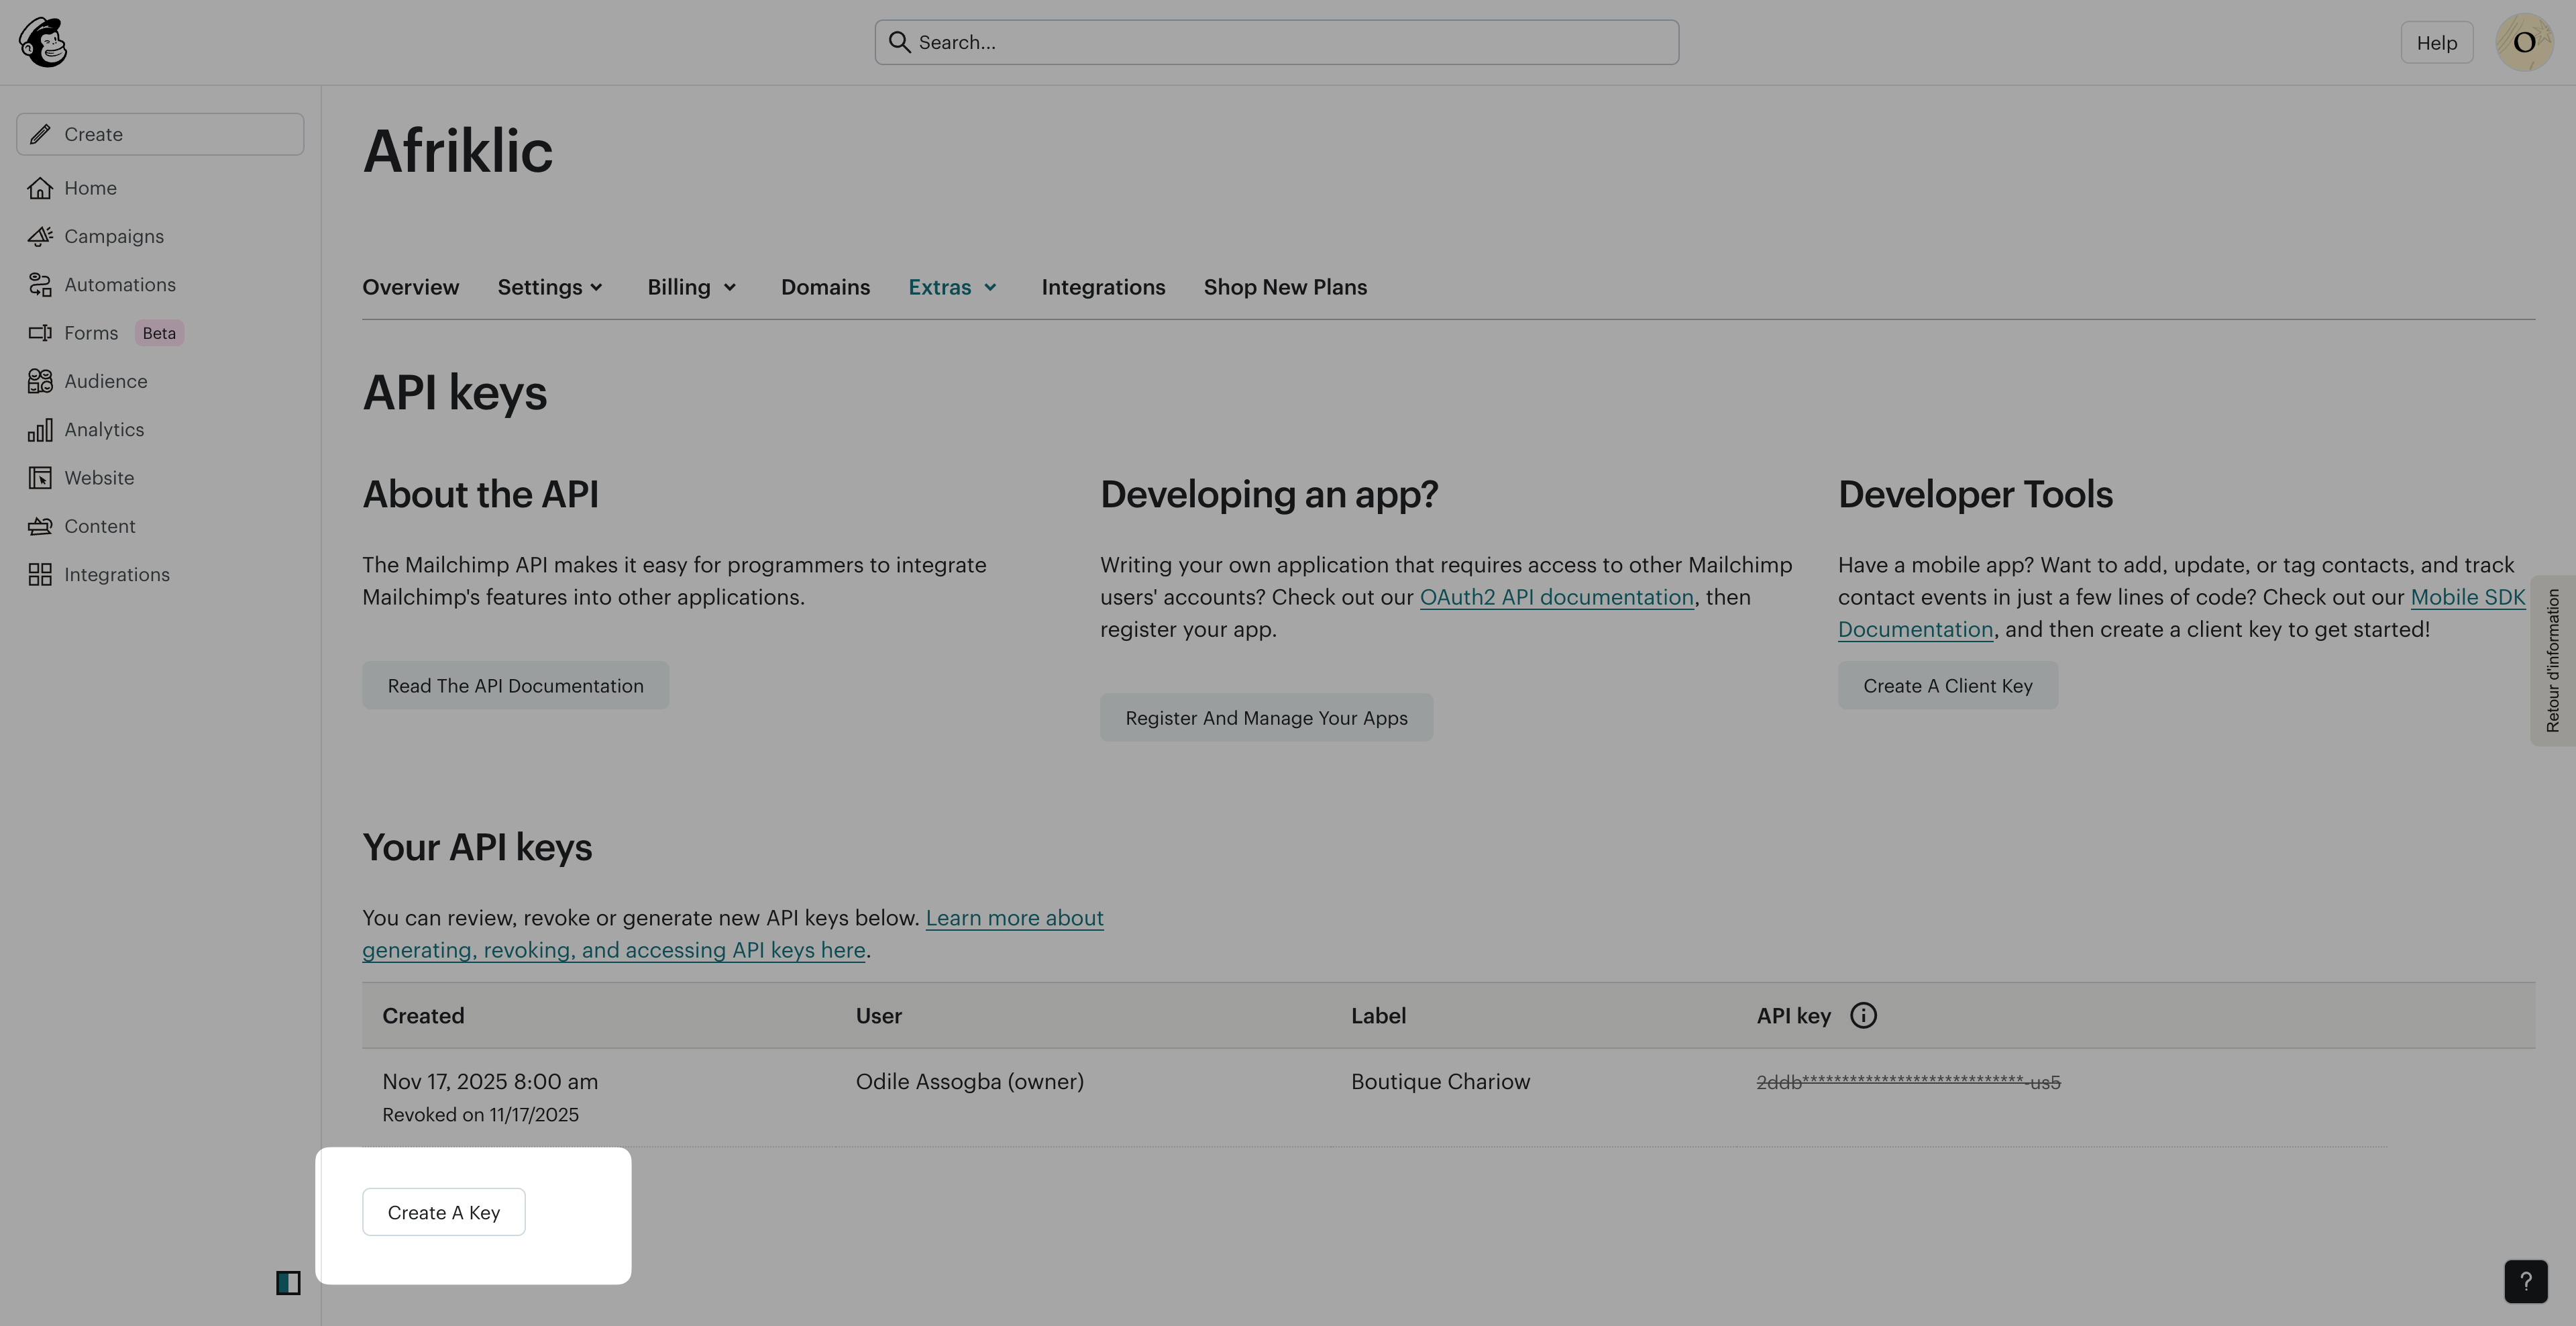Expand the Billing dropdown menu

tap(692, 288)
